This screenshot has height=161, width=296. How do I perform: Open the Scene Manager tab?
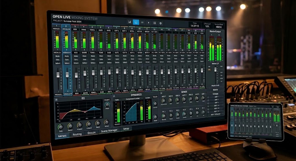pyautogui.click(x=109, y=131)
